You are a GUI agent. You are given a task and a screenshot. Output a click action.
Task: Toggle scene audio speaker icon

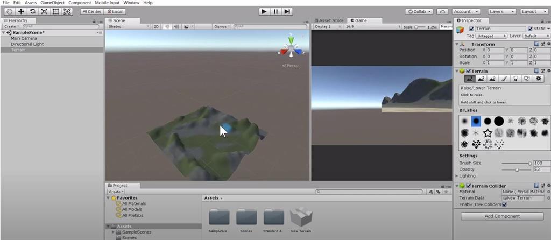click(x=176, y=26)
